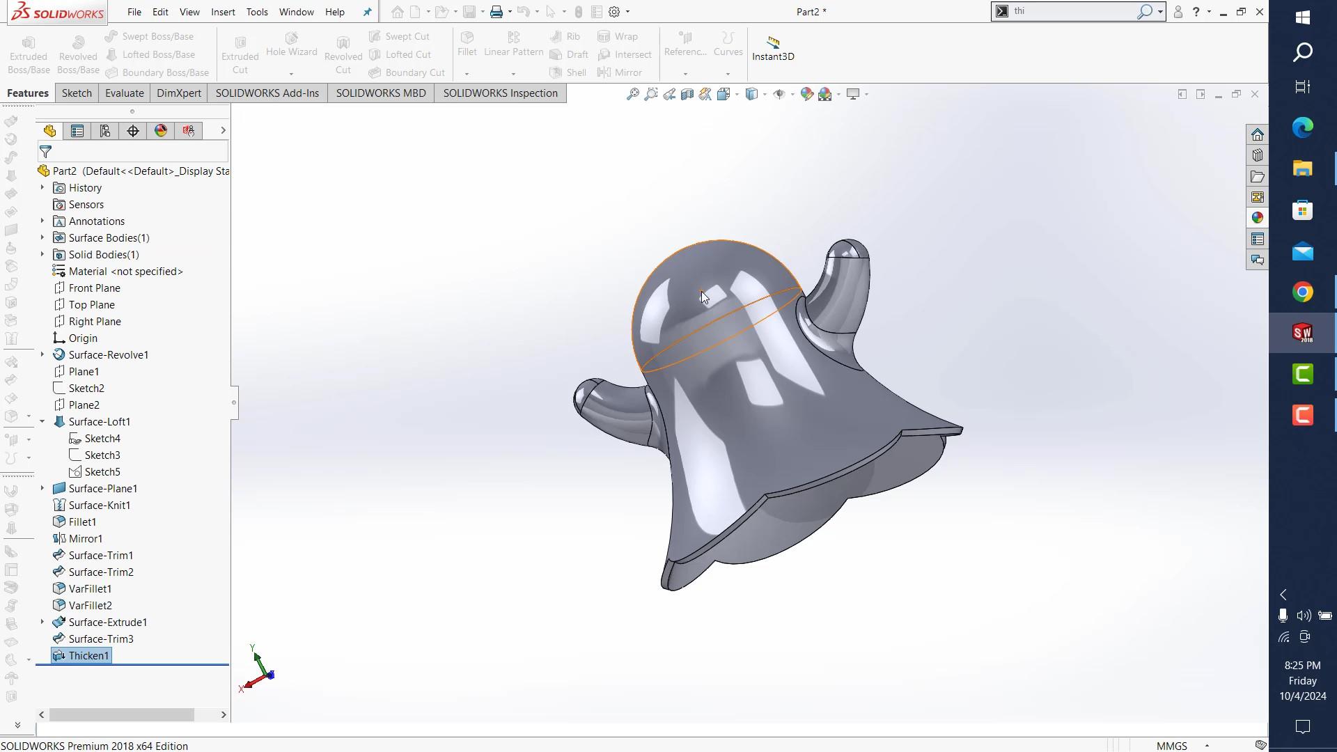Open the PropertyManager tab

[x=77, y=131]
